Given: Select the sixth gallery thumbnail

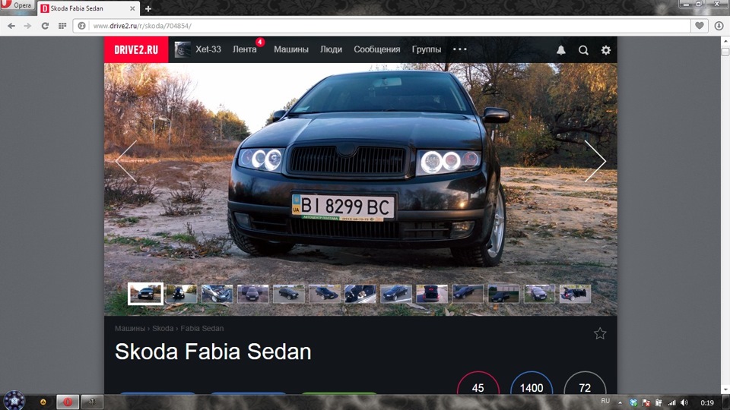Looking at the screenshot, I should pos(325,294).
